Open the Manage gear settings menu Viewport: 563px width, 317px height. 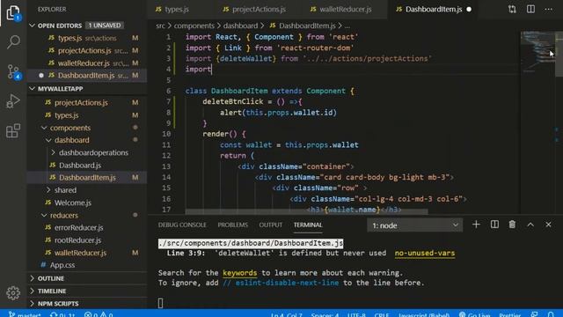(13, 293)
